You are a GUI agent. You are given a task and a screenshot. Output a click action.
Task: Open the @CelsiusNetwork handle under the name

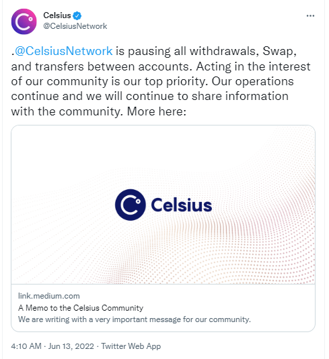(75, 26)
